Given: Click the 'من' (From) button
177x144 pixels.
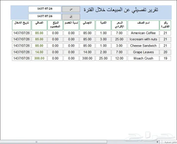Looking at the screenshot, I should pyautogui.click(x=71, y=9).
